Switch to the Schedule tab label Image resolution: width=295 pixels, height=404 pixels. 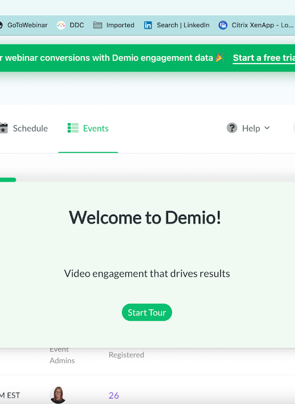coord(30,128)
